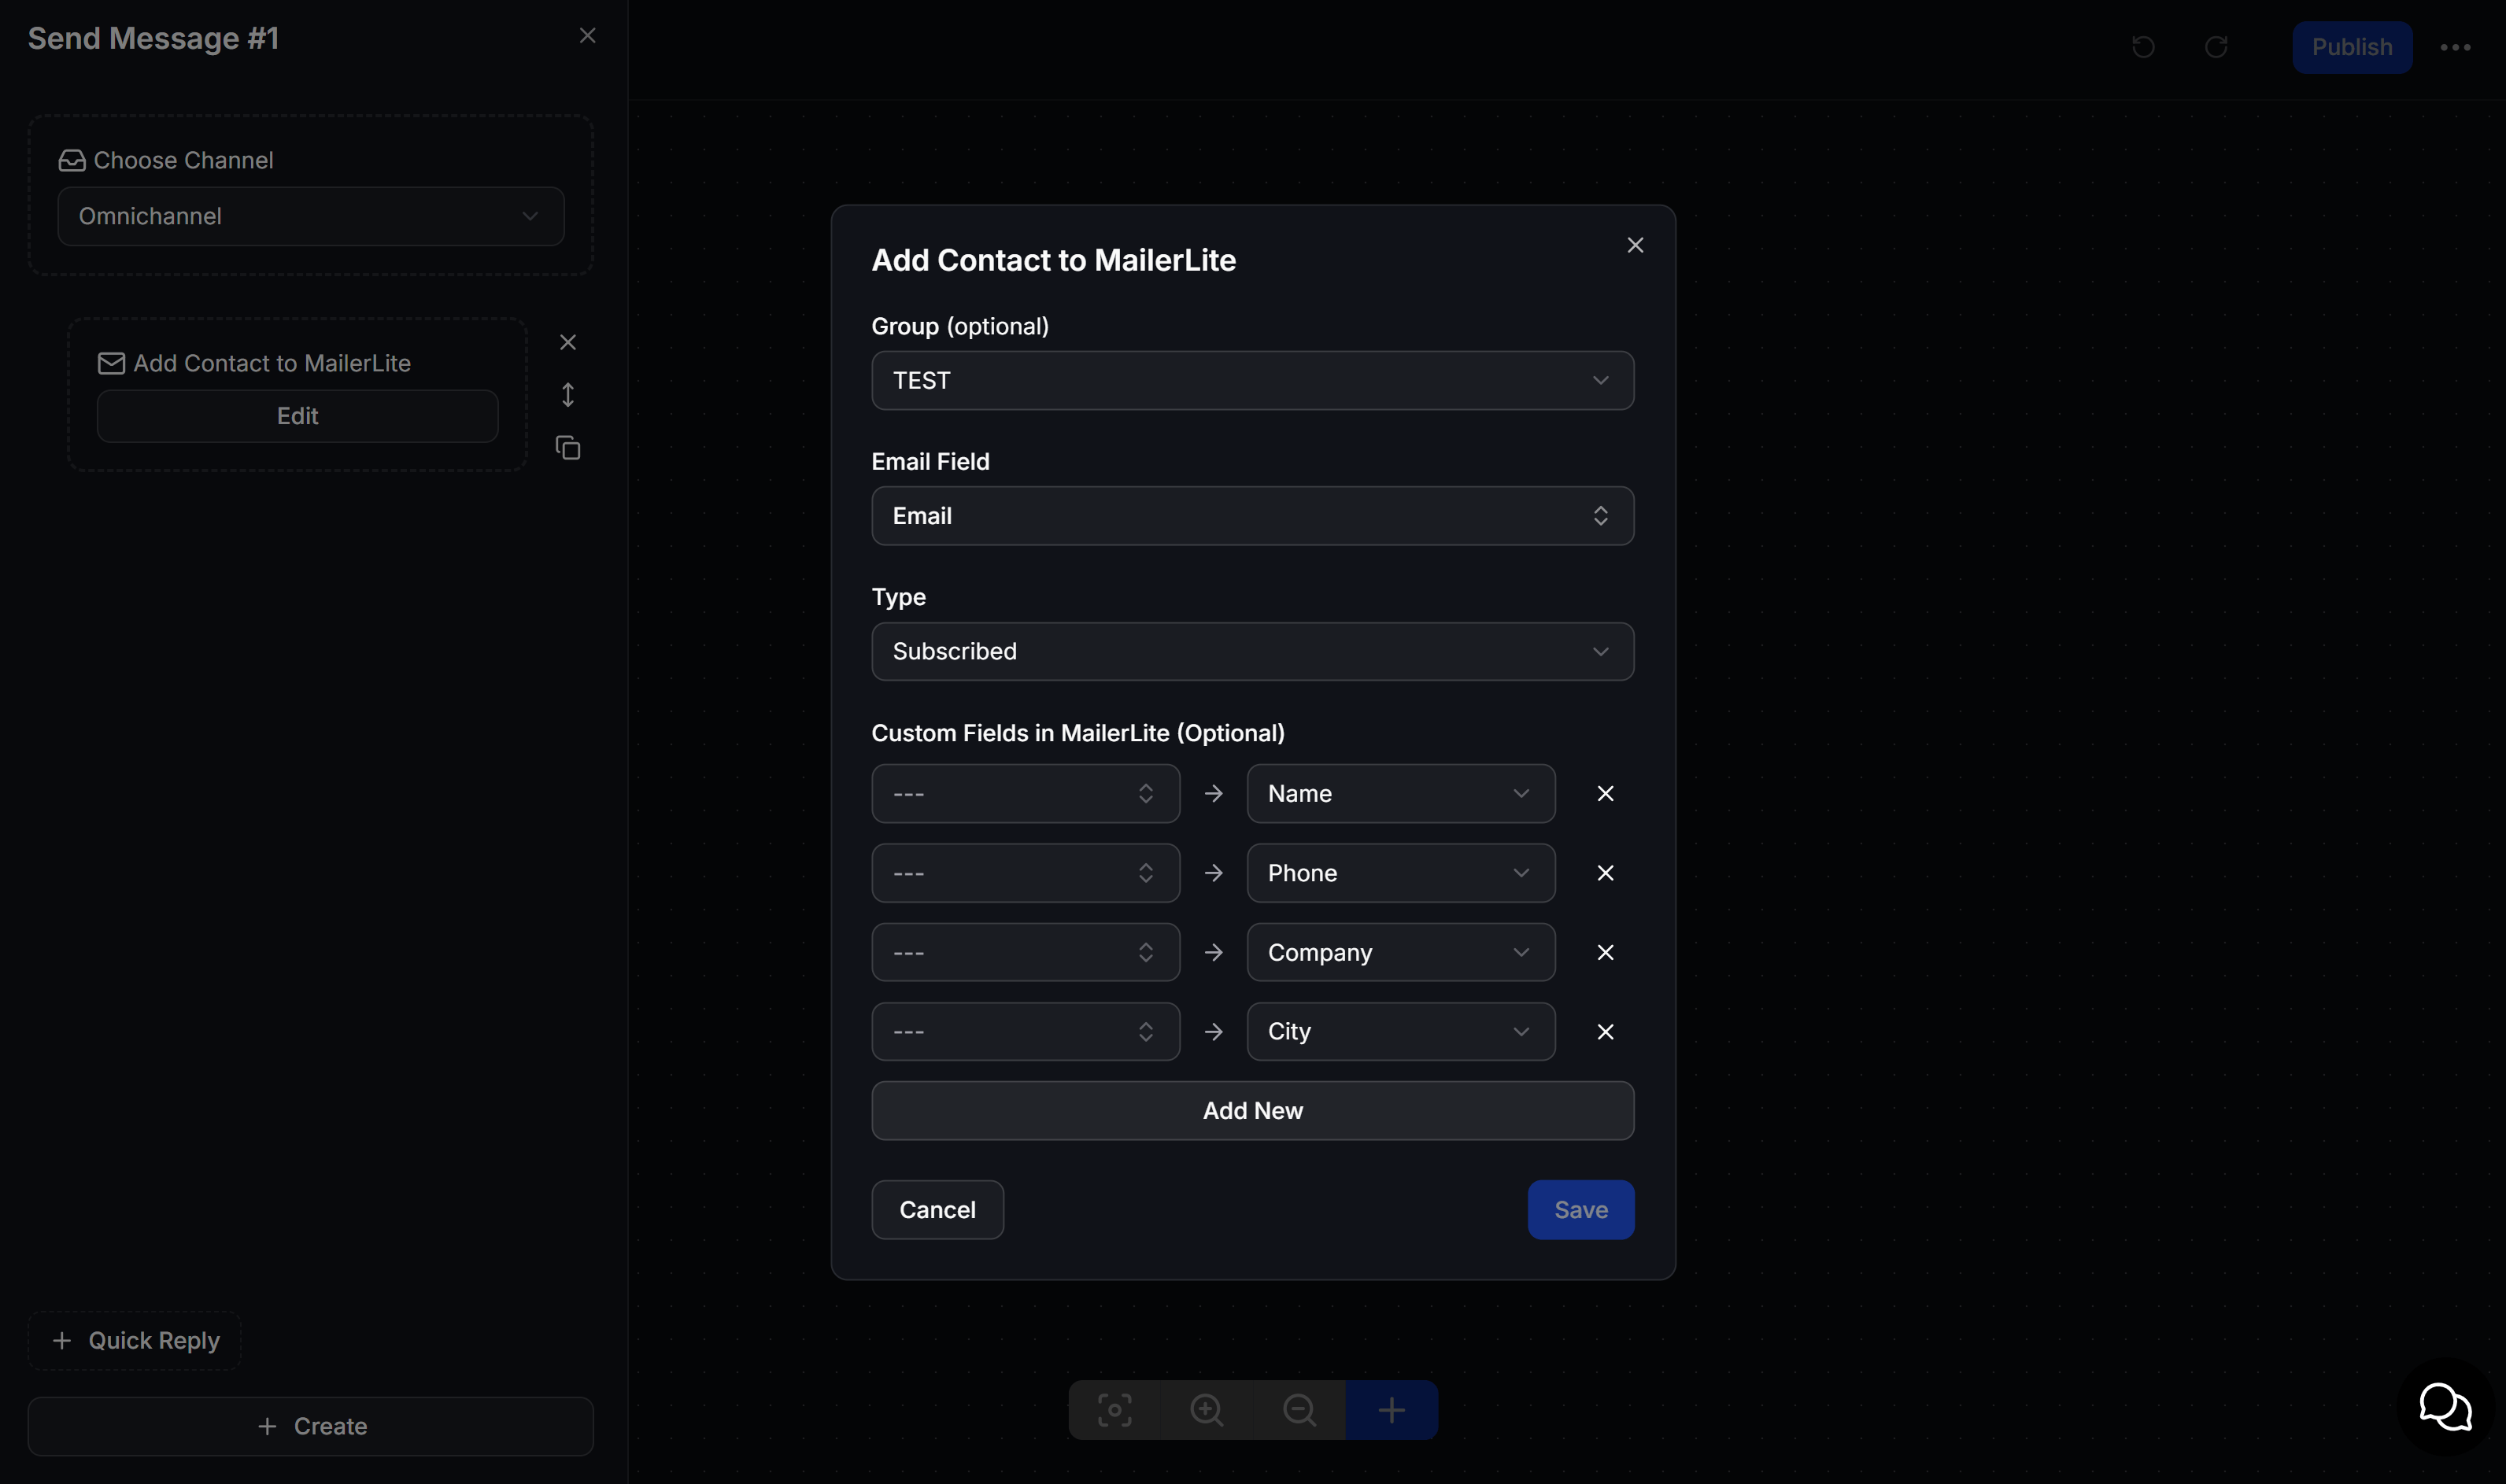Image resolution: width=2506 pixels, height=1484 pixels.
Task: Click the blue plus add-node button
Action: (x=1392, y=1410)
